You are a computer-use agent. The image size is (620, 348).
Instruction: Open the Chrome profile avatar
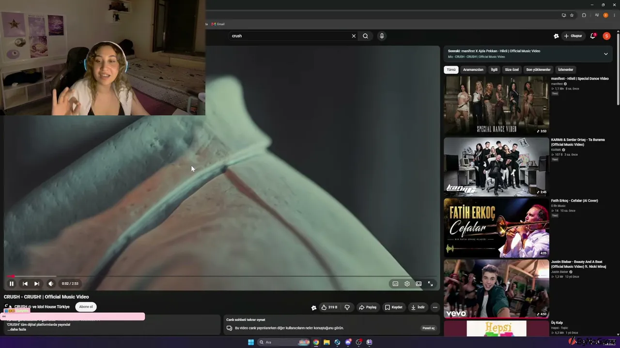click(x=605, y=15)
